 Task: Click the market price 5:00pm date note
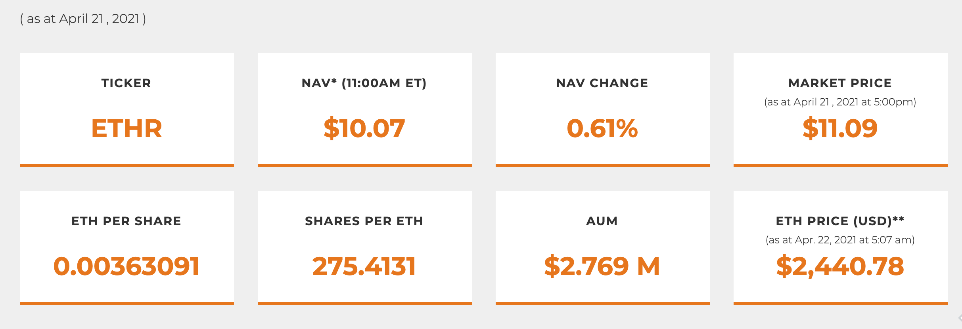pyautogui.click(x=840, y=102)
